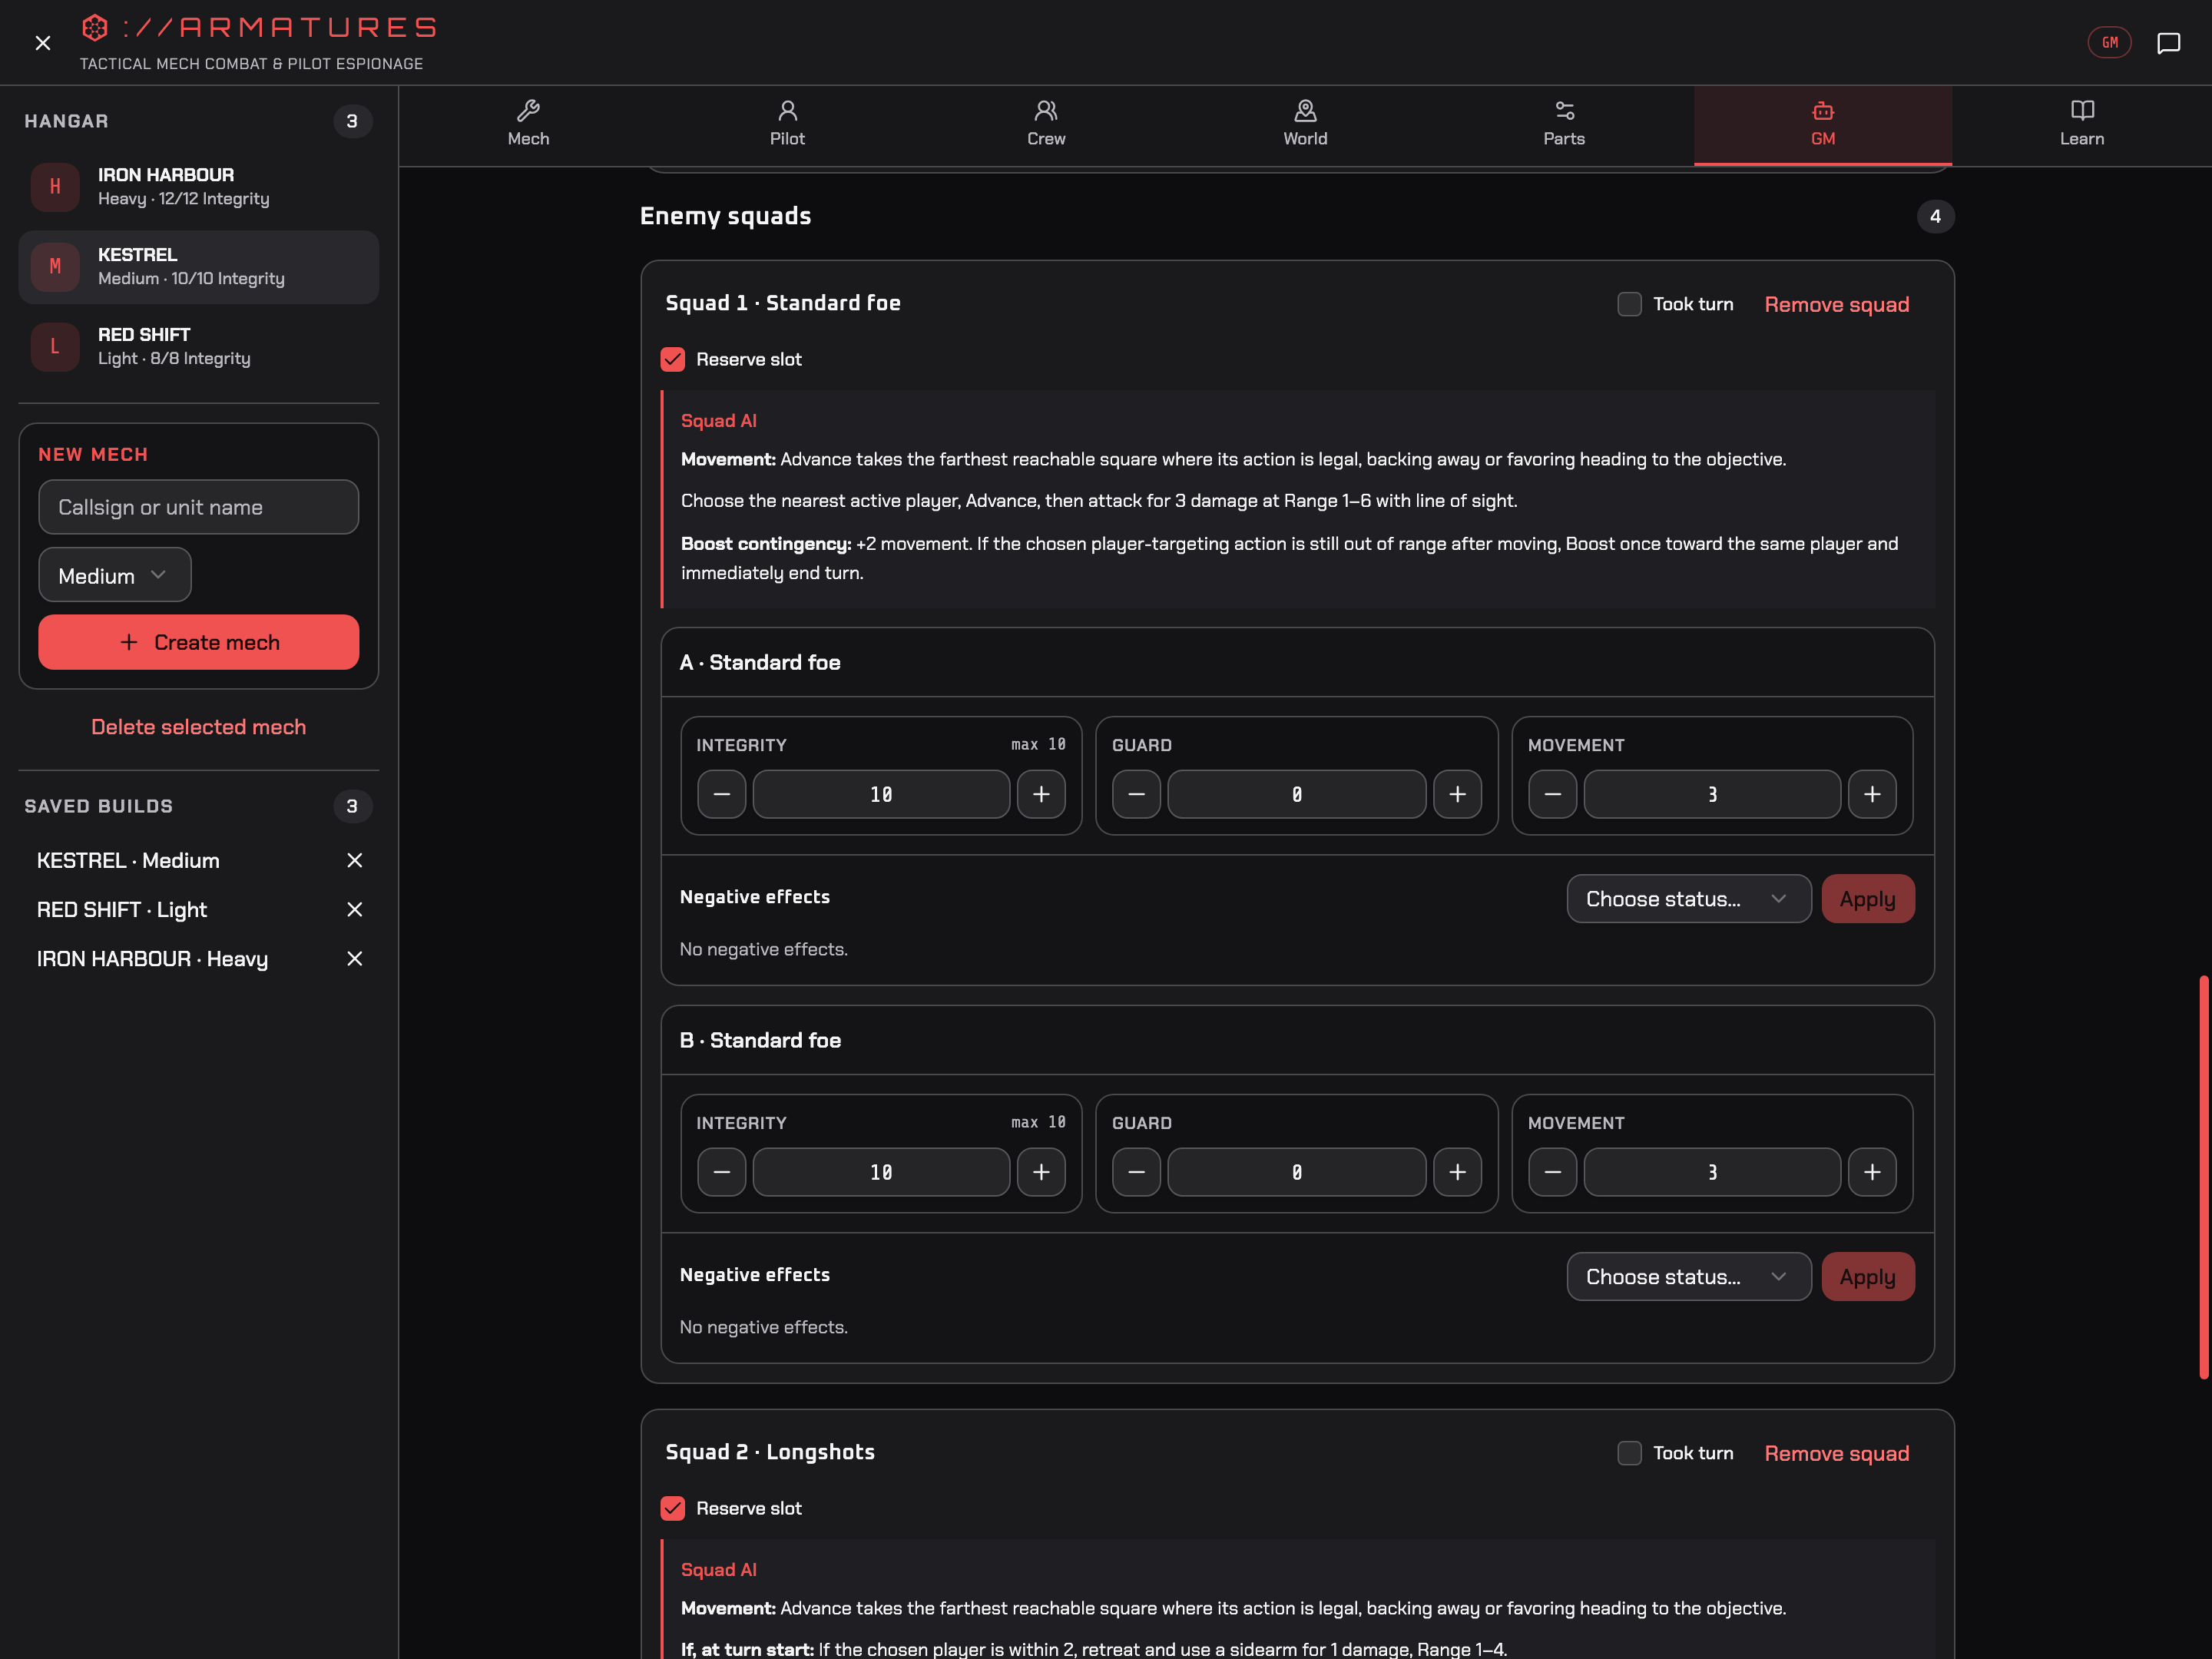This screenshot has width=2212, height=1659.
Task: Open the Crew tab
Action: tap(1046, 124)
